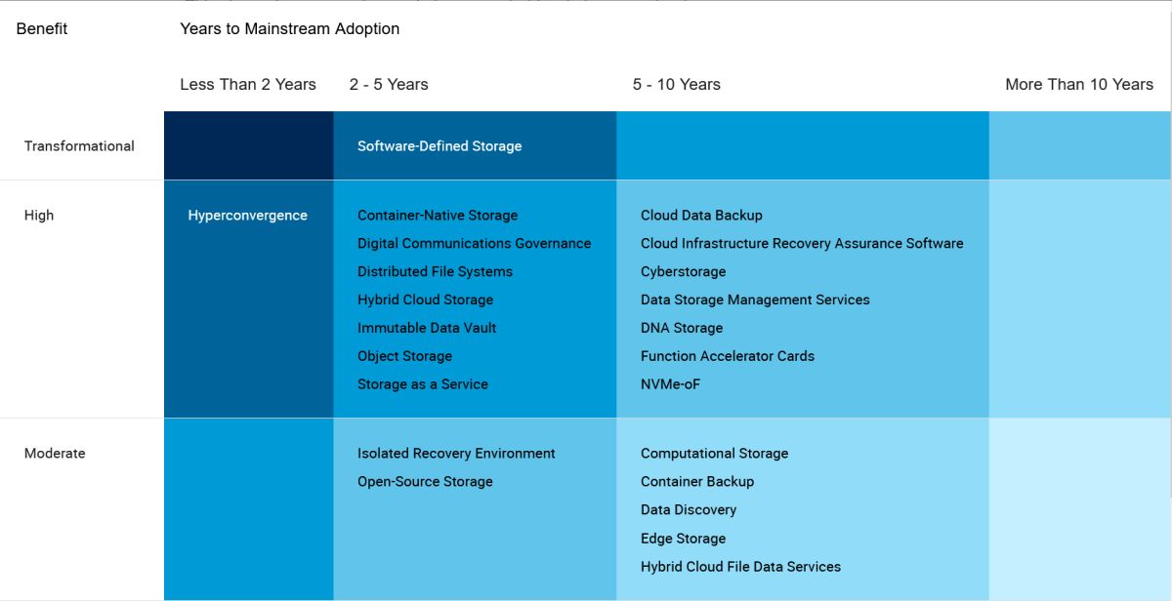Click the Years to Mainstream Adoption heading
Screen dimensions: 1172x601
click(290, 29)
